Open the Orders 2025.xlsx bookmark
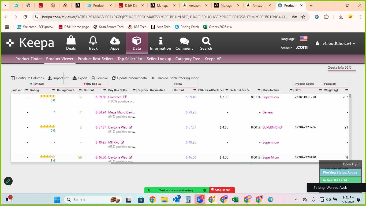366x206 pixels. pos(218,27)
